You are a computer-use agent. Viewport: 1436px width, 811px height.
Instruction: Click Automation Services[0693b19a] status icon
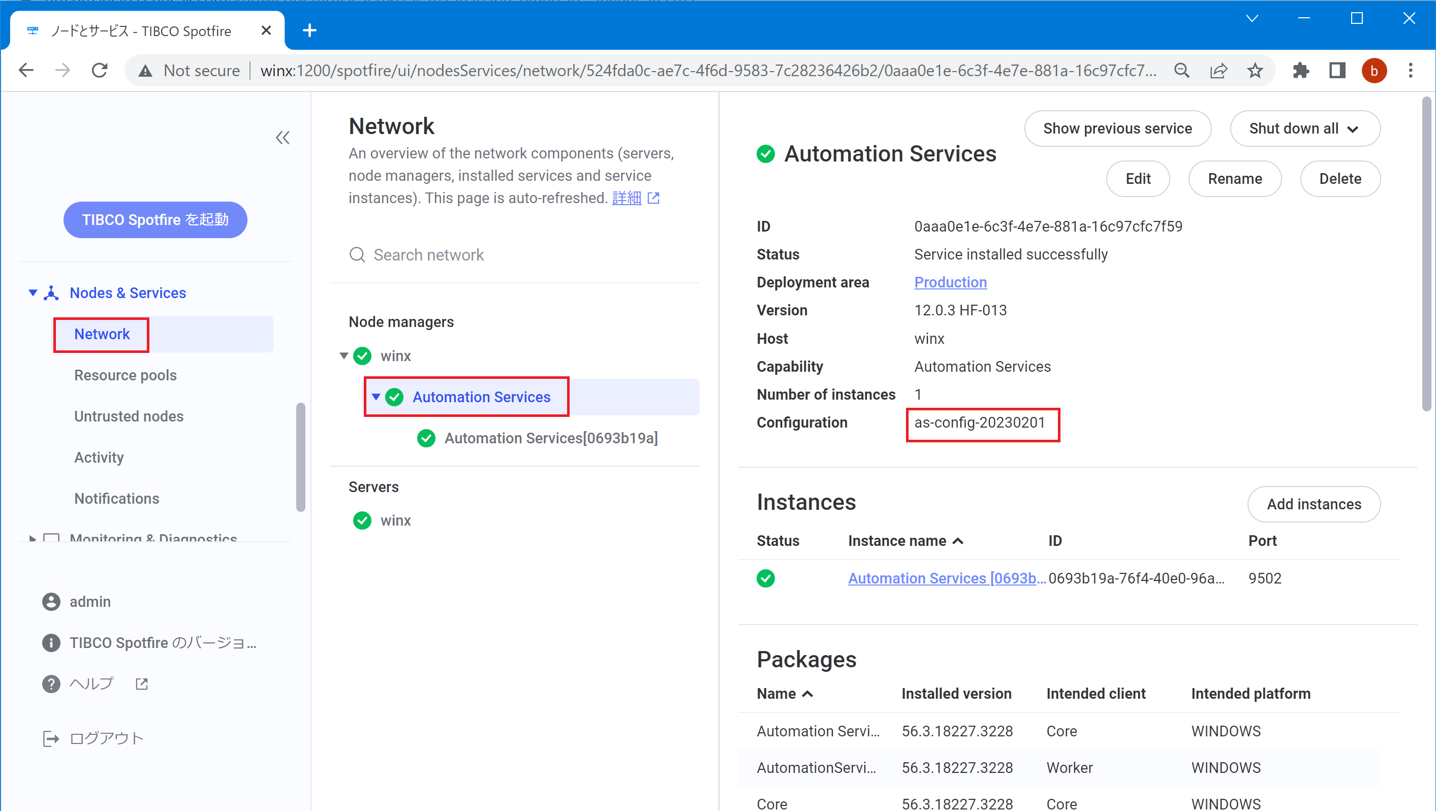coord(426,438)
